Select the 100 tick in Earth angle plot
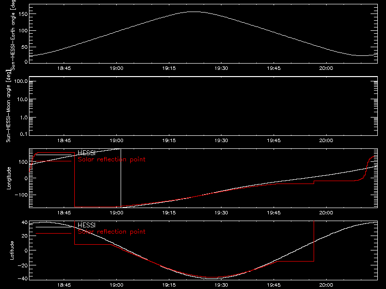This screenshot has height=289, width=386. pos(23,31)
